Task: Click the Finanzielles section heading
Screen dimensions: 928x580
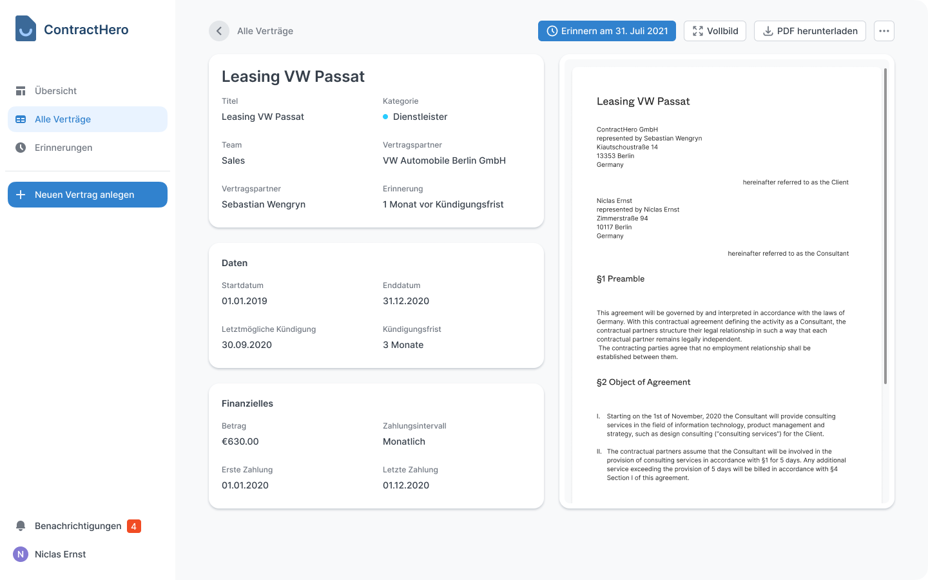Action: (247, 403)
